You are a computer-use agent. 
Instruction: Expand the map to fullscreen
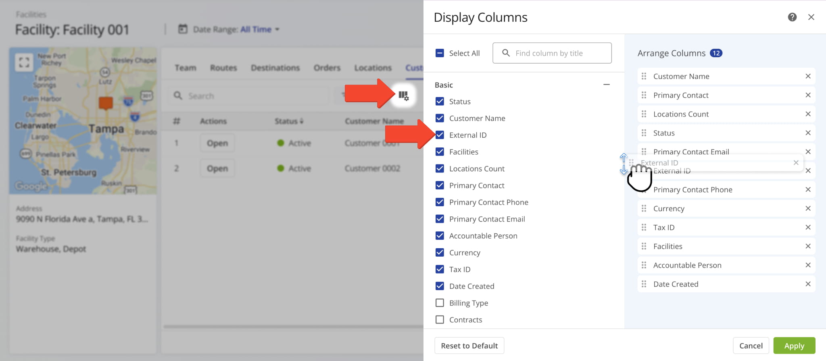pos(24,62)
